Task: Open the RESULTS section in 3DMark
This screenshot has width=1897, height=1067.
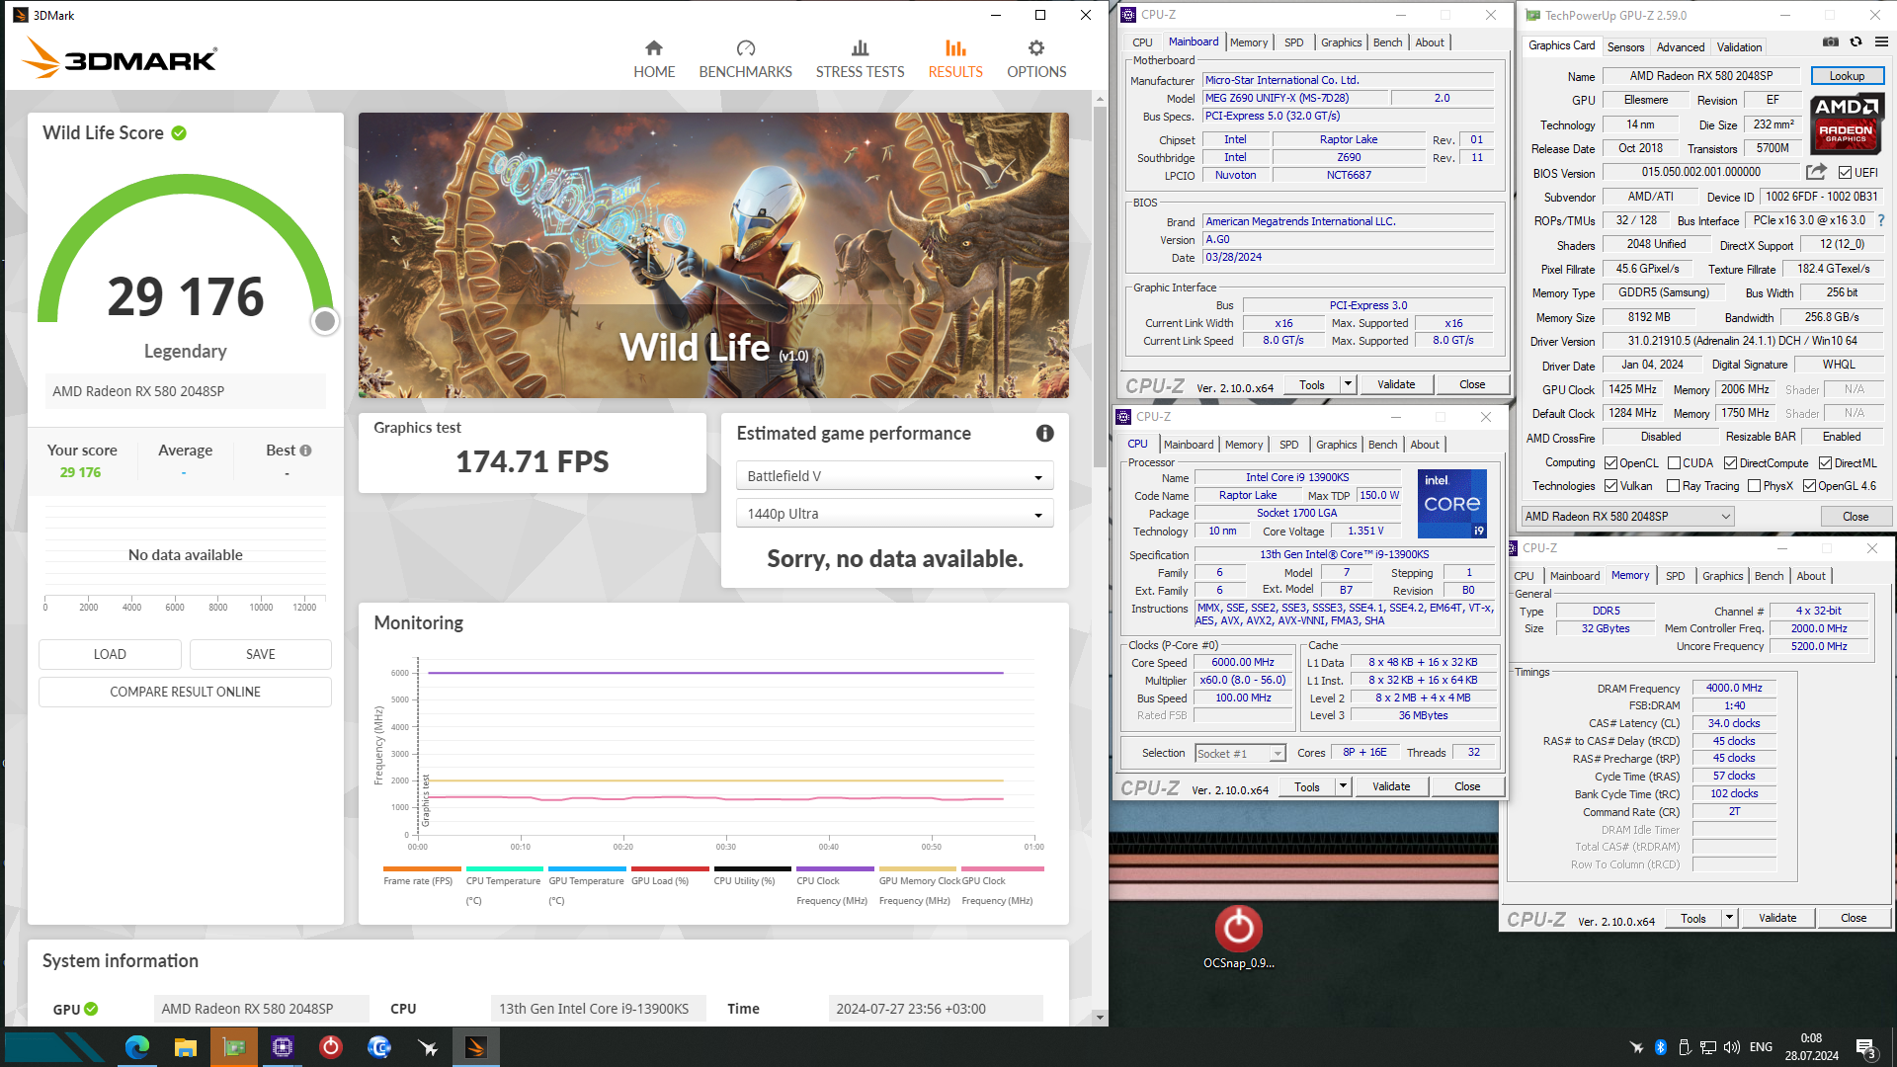Action: [955, 59]
